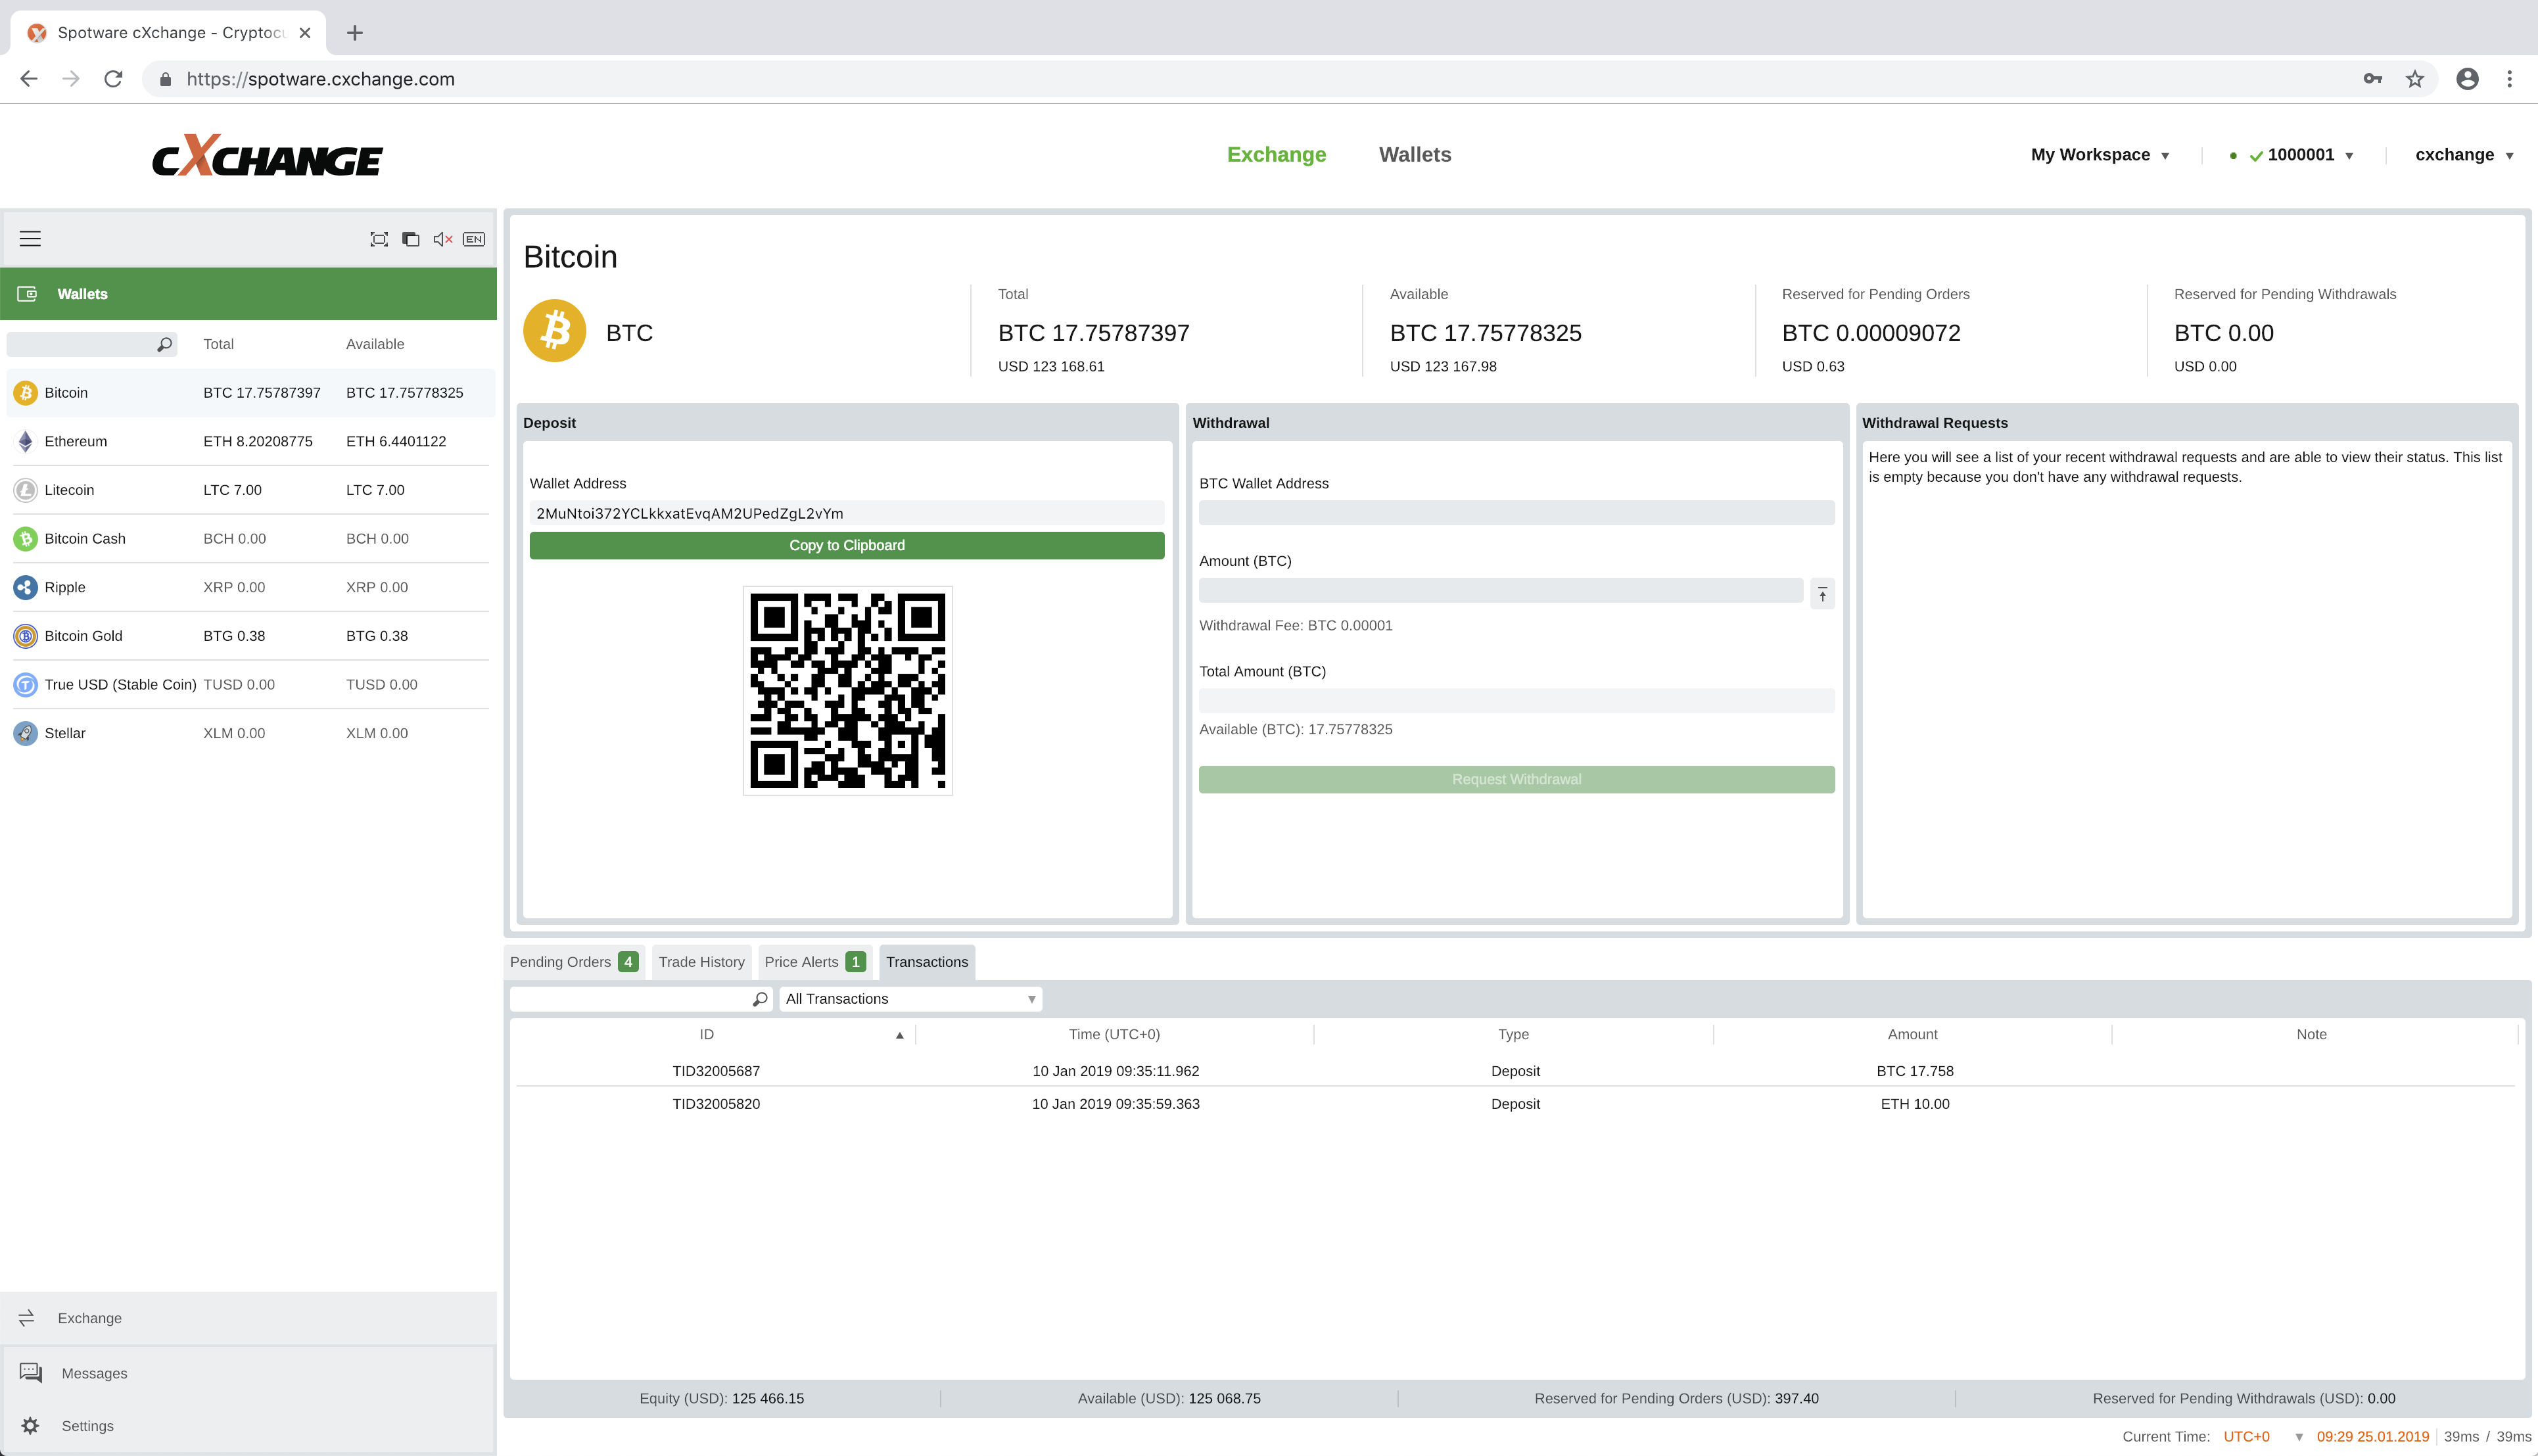Click the transactions search magnifier icon
The width and height of the screenshot is (2538, 1456).
760,999
